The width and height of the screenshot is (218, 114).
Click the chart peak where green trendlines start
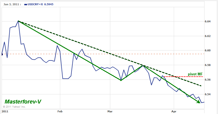click(x=18, y=21)
